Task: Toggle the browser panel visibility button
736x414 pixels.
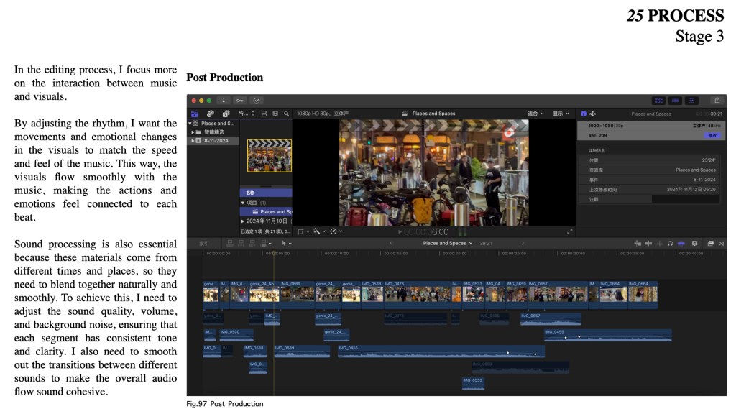Action: pos(658,101)
